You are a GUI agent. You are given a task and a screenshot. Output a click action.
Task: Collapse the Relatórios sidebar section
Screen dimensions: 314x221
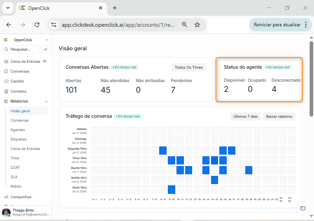point(46,101)
